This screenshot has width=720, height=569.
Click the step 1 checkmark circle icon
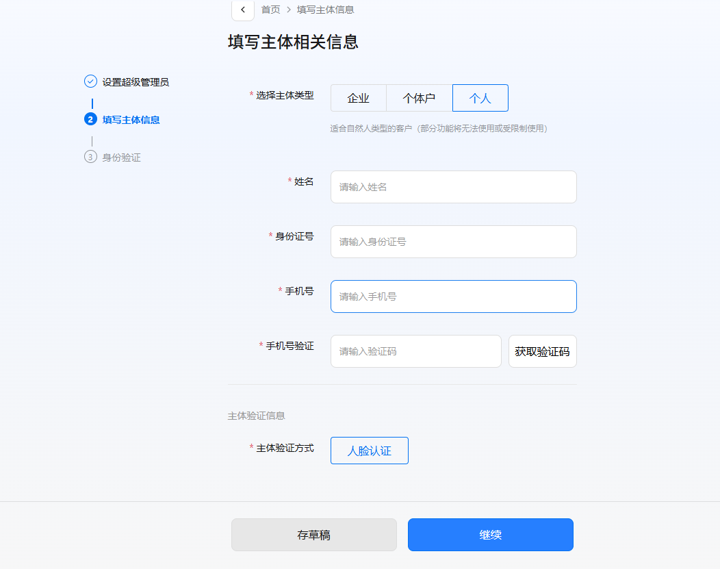click(x=90, y=81)
